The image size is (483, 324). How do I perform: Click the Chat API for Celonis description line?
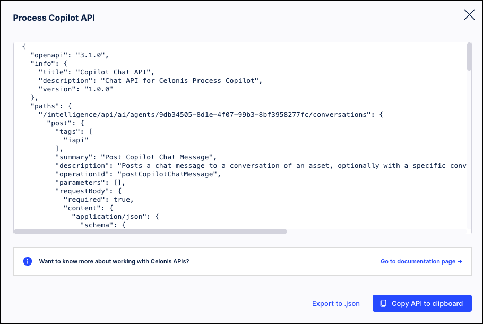point(150,81)
